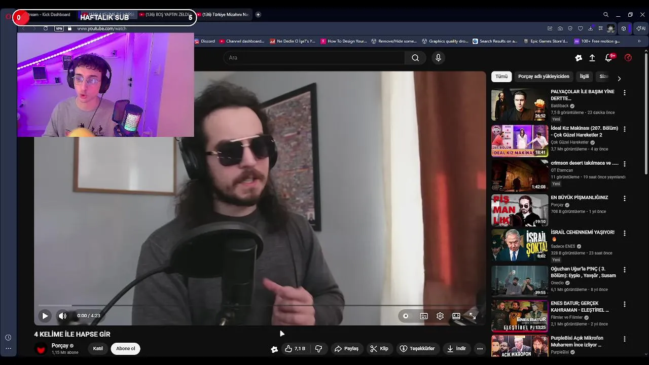This screenshot has width=649, height=365.
Task: Open options for PALYAÇOLAR İLE BAŞIM video
Action: [x=625, y=93]
